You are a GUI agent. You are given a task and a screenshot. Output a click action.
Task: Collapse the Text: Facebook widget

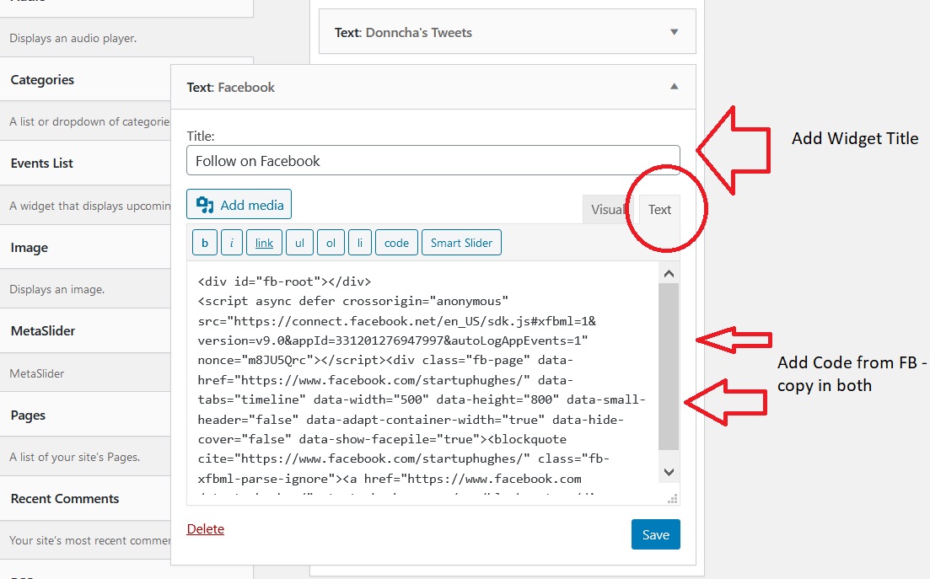coord(674,87)
